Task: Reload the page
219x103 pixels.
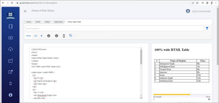Action: 12,3
